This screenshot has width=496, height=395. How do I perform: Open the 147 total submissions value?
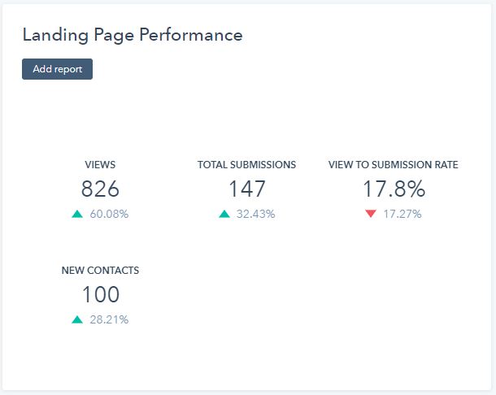click(x=246, y=189)
